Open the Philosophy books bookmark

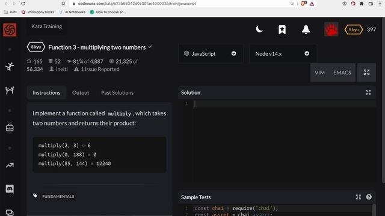[38, 12]
